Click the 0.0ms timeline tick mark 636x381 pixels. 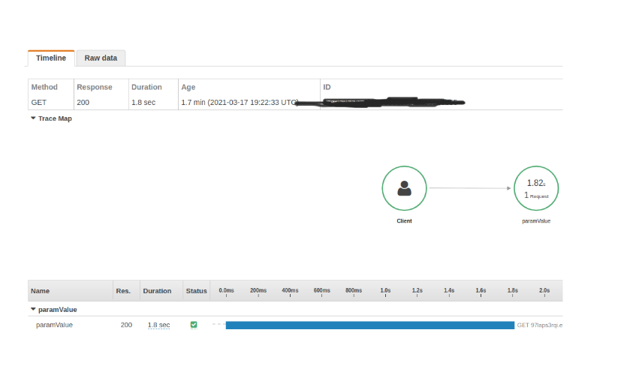point(226,292)
